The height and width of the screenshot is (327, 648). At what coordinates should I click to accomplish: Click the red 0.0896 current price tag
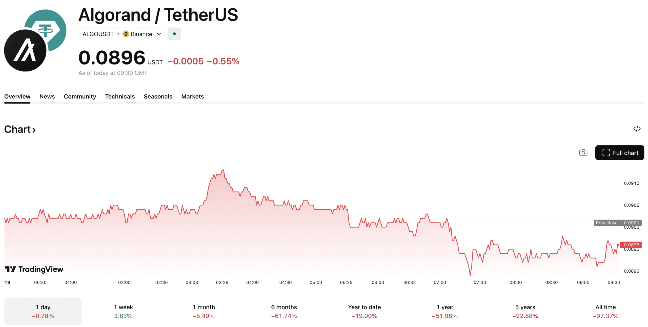coord(631,245)
